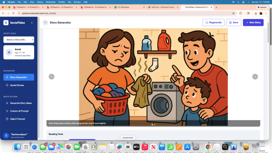Click the question icon beside Help & Tutorial

click(x=7, y=119)
